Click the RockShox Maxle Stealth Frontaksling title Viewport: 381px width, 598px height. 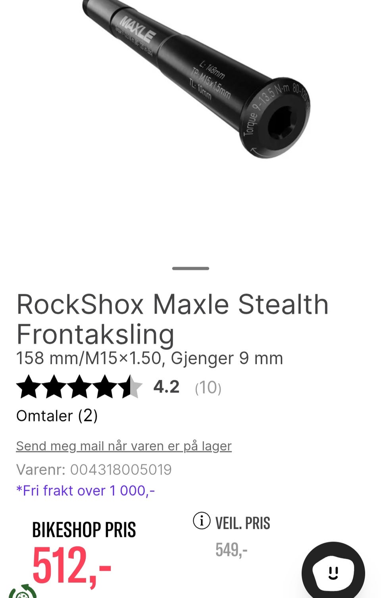click(173, 319)
